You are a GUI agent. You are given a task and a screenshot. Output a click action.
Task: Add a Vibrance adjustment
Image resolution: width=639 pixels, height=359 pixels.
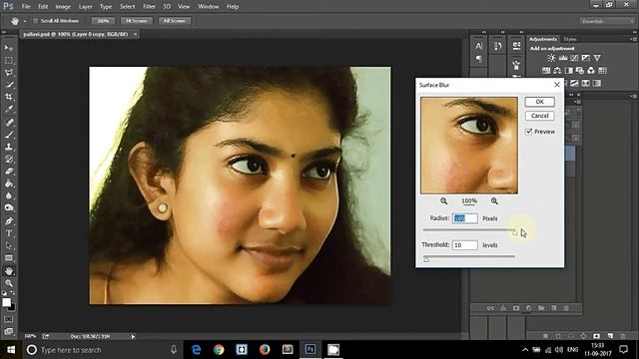click(597, 58)
